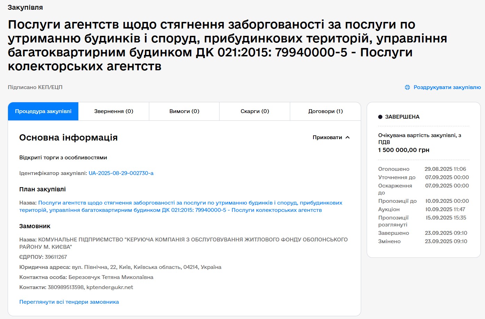
Task: Click the expected value 1 500 000,00 грн
Action: tap(404, 150)
